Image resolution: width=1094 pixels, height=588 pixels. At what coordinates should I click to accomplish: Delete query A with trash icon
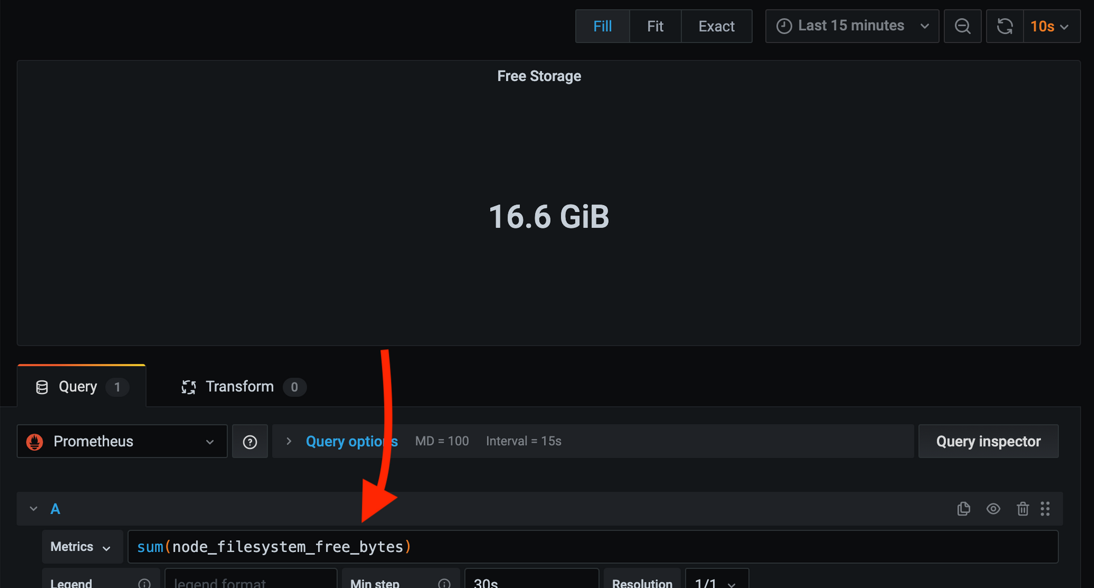coord(1022,509)
